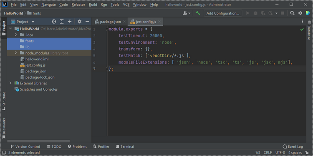Open the Profiler tool window
The width and height of the screenshot is (313, 156).
[x=101, y=147]
